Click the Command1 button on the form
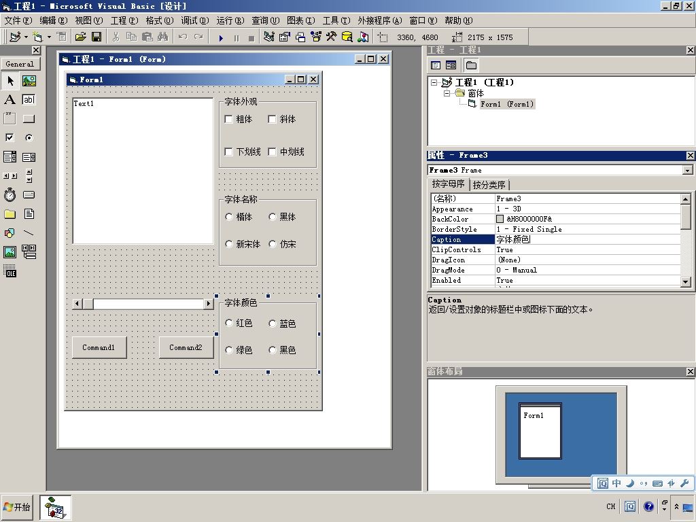 pyautogui.click(x=99, y=347)
